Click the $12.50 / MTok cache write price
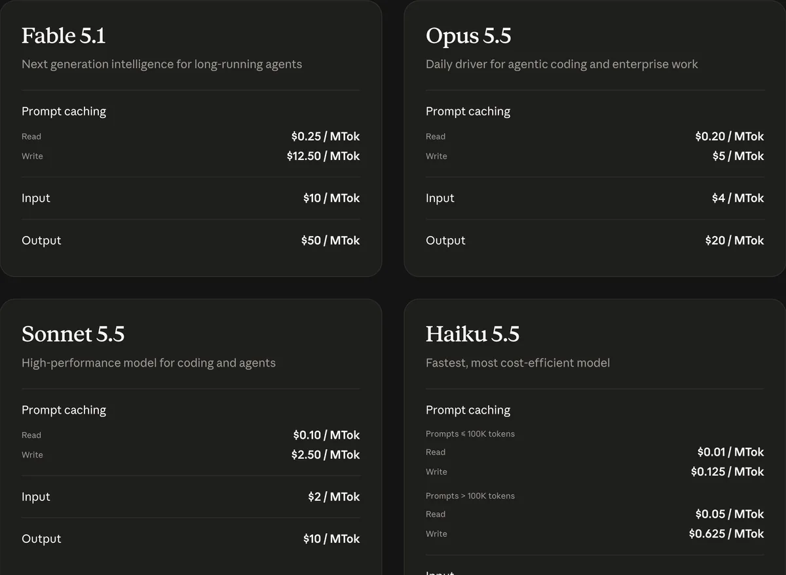Viewport: 786px width, 575px height. [x=324, y=156]
